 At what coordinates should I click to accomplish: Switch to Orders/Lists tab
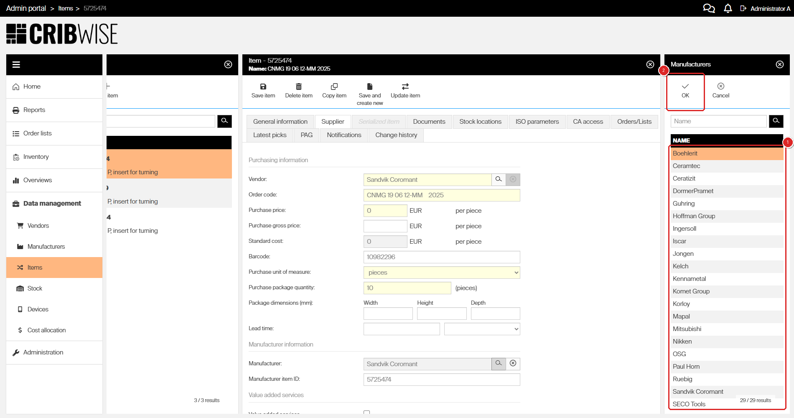point(634,122)
